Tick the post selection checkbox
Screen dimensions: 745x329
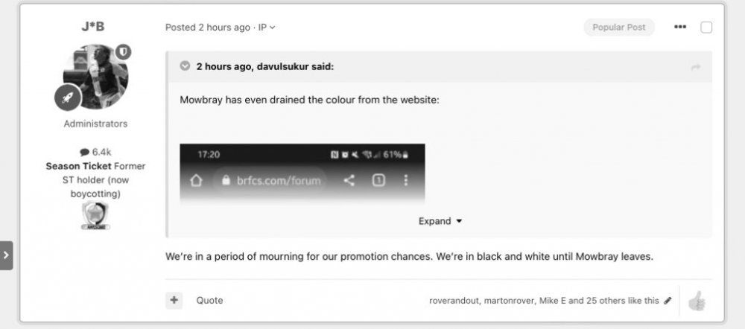click(x=706, y=28)
